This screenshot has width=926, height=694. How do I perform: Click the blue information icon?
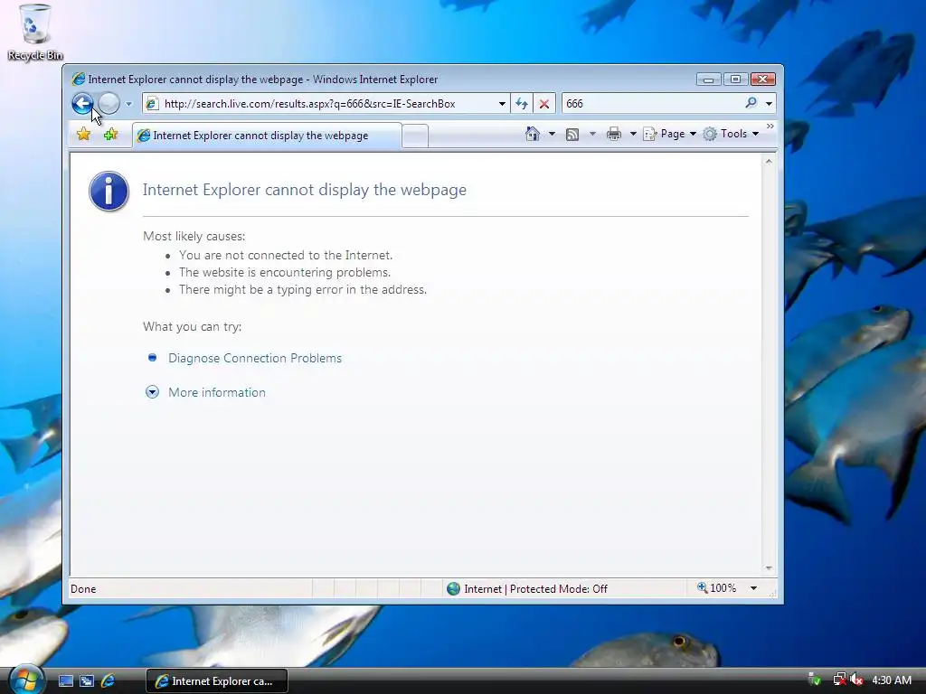click(x=109, y=192)
